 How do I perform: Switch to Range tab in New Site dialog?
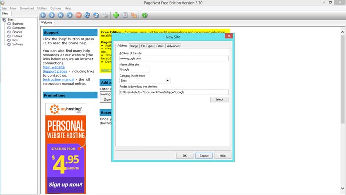134,46
